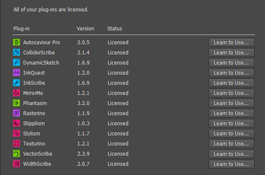Click the Version column header
Viewport: 265px width, 175px height.
[x=85, y=29]
